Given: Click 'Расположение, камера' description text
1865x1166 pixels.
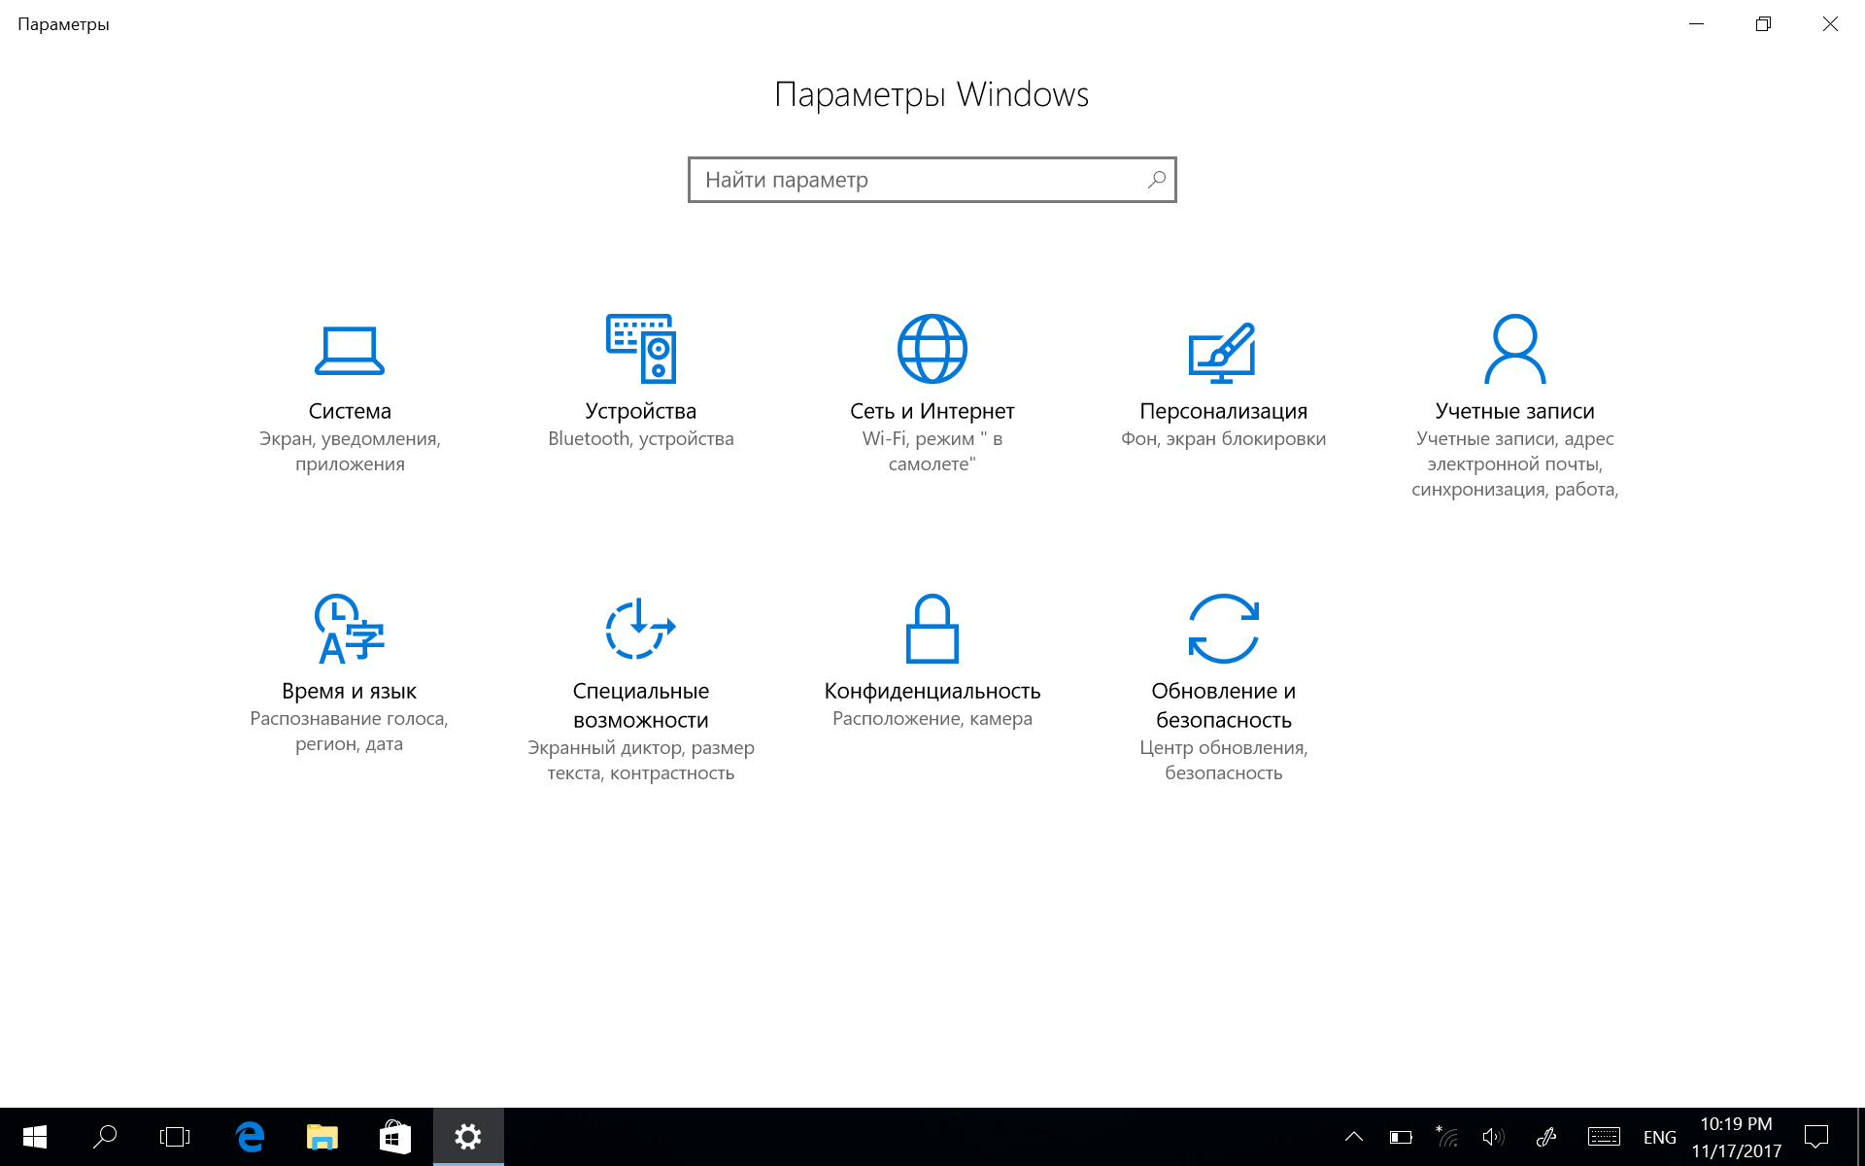Looking at the screenshot, I should 932,718.
